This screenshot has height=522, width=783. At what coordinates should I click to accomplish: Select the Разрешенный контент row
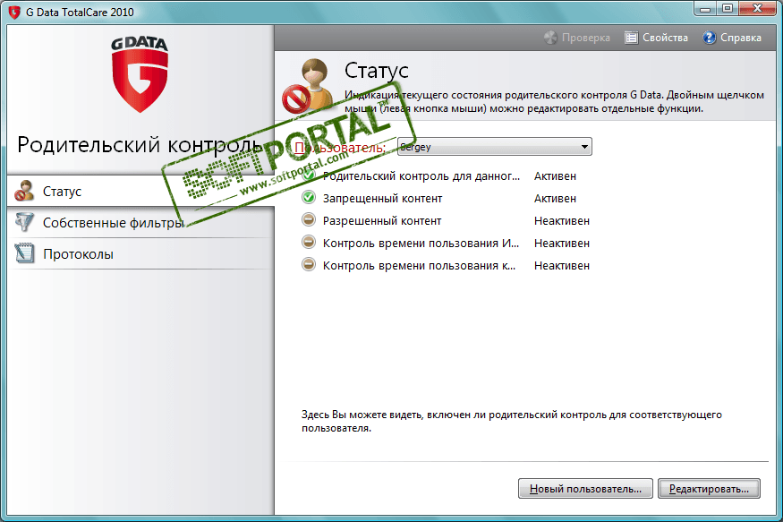click(x=446, y=221)
